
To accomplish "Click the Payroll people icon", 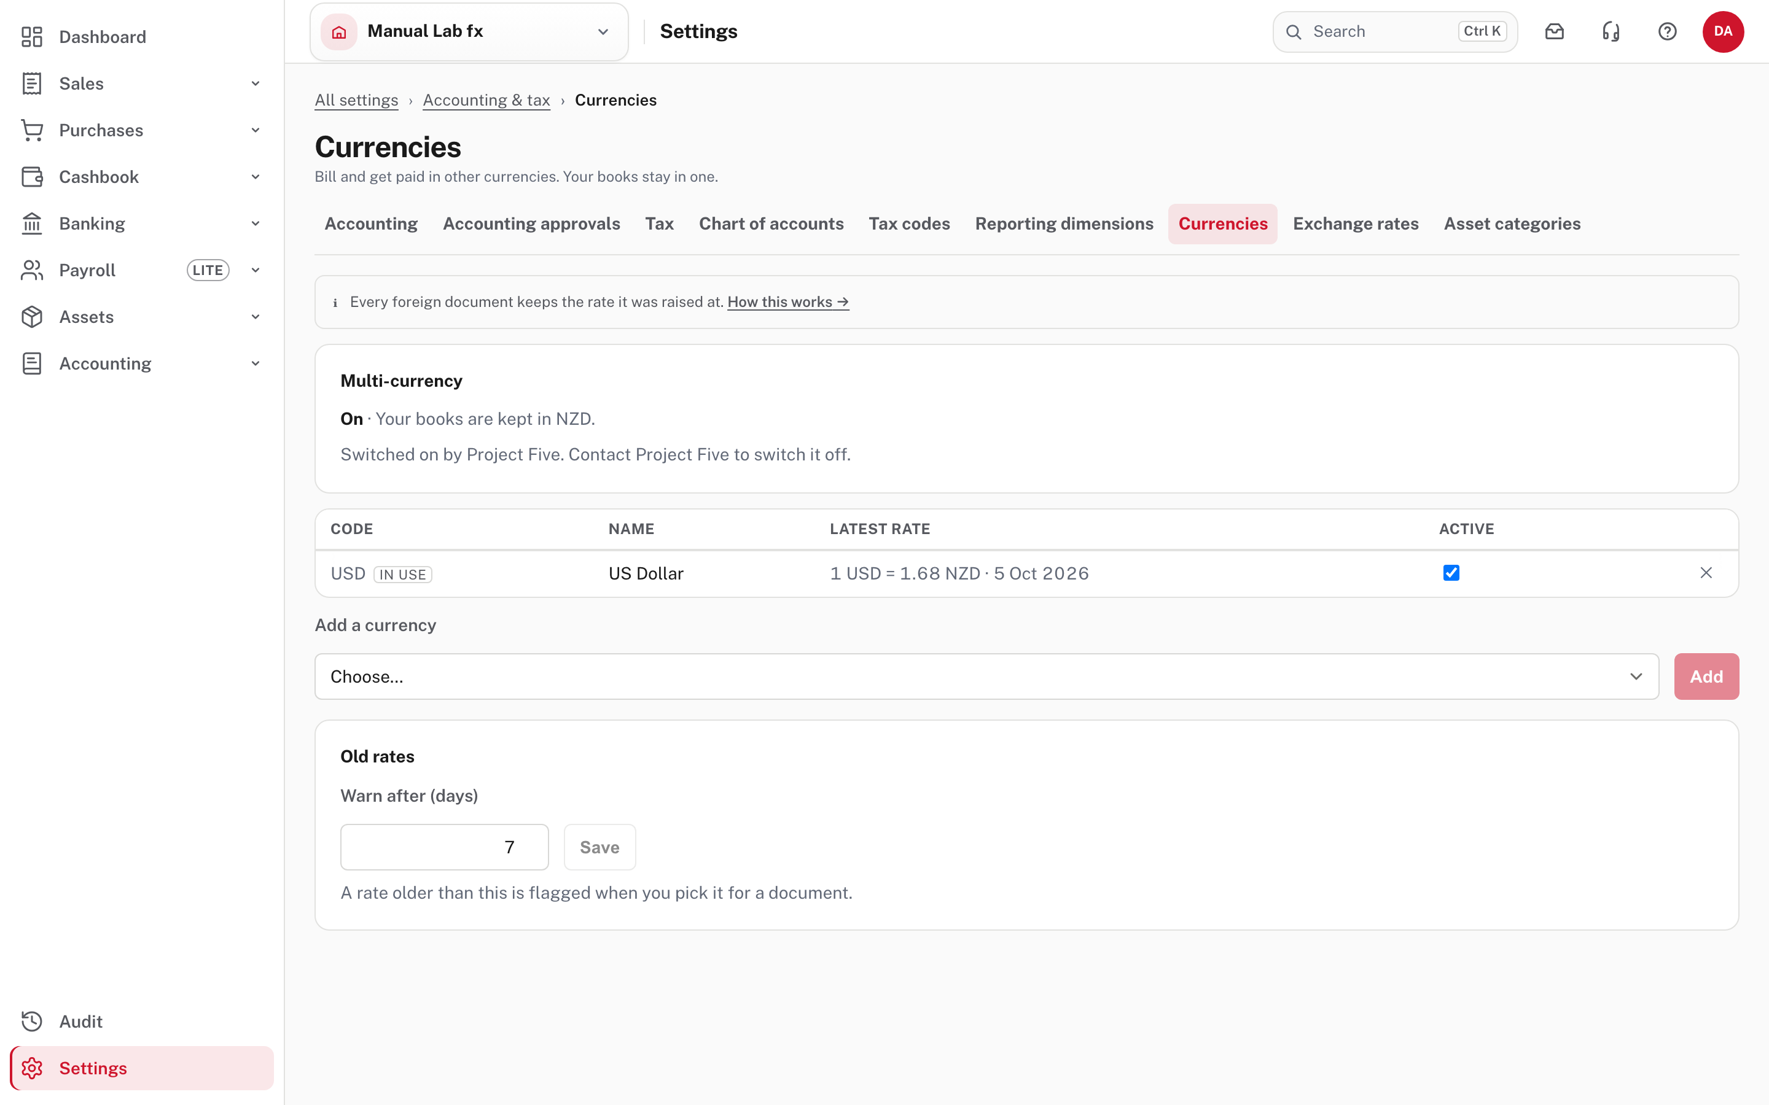I will [x=31, y=270].
